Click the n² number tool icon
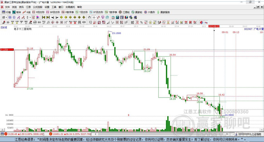This screenshot has height=142, width=264. point(44,23)
